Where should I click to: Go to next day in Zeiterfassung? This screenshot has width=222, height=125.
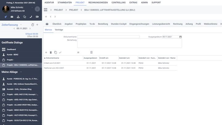click(30, 28)
